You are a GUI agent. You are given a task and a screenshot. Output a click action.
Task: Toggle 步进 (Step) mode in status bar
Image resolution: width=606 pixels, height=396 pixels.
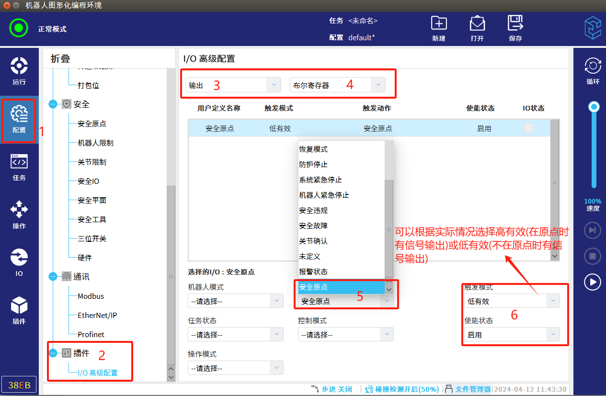[x=332, y=389]
